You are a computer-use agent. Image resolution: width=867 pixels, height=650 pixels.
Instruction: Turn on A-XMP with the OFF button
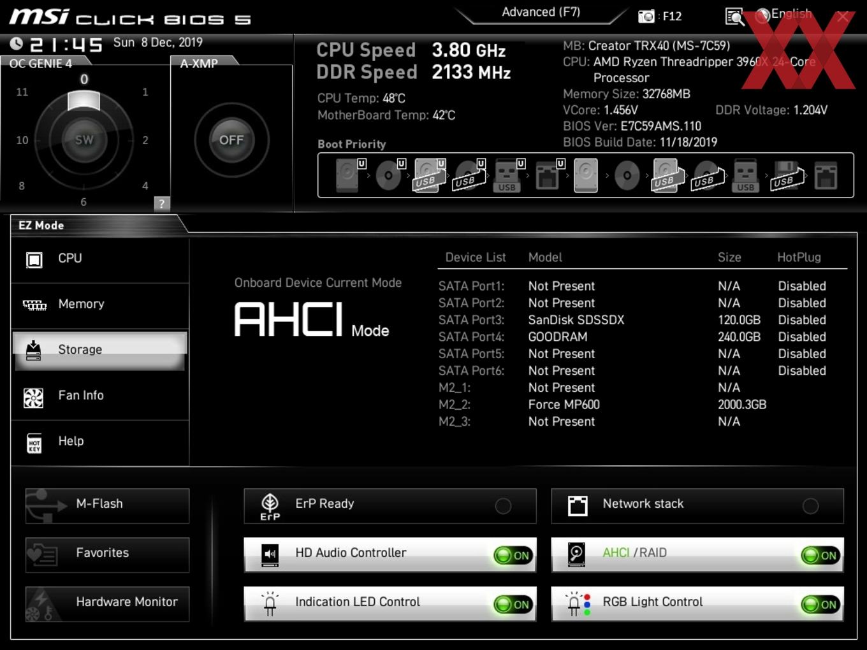click(231, 140)
